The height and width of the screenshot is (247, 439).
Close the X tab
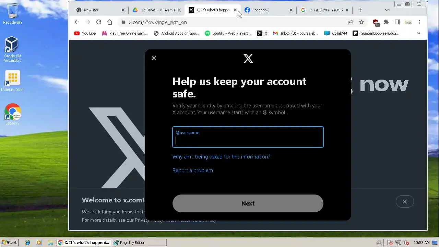(235, 10)
